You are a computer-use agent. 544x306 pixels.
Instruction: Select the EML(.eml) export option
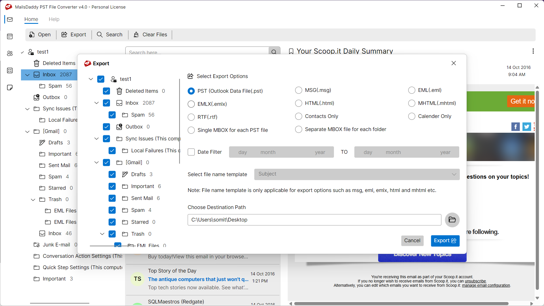click(x=412, y=90)
